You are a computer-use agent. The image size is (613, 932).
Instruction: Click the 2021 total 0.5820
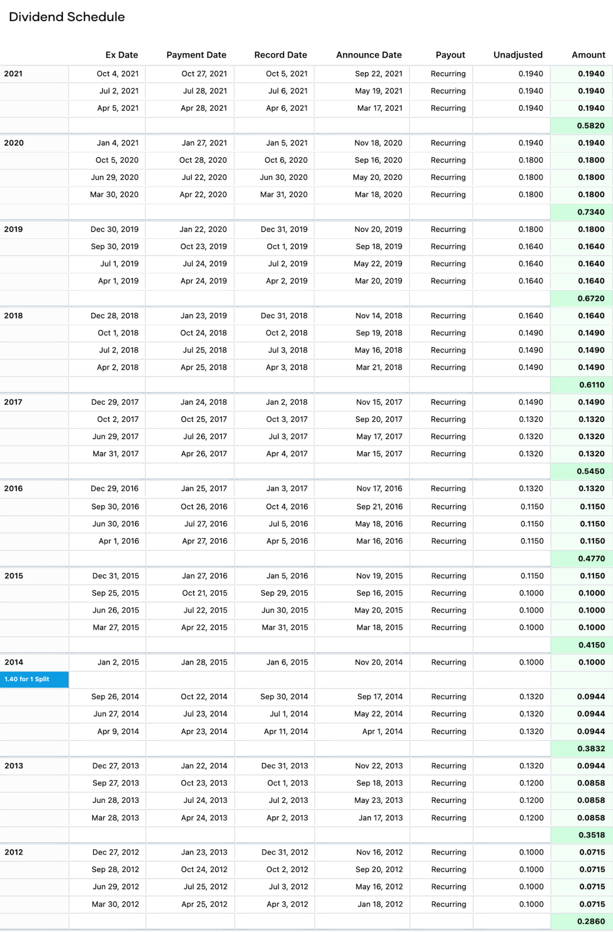(591, 125)
